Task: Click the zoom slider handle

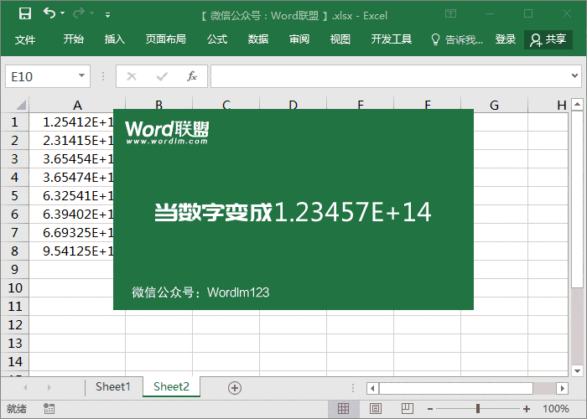Action: pos(478,409)
